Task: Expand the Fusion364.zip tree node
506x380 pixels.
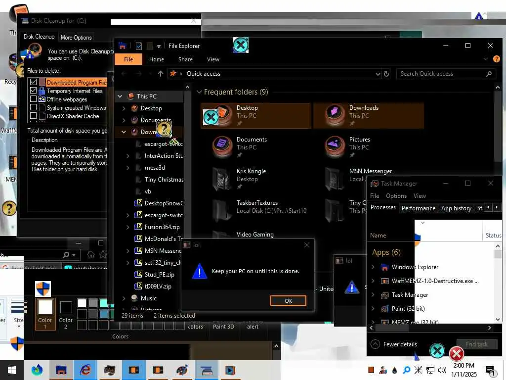Action: [x=128, y=227]
